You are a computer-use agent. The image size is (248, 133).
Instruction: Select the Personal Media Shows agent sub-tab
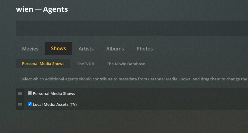[x=43, y=63]
